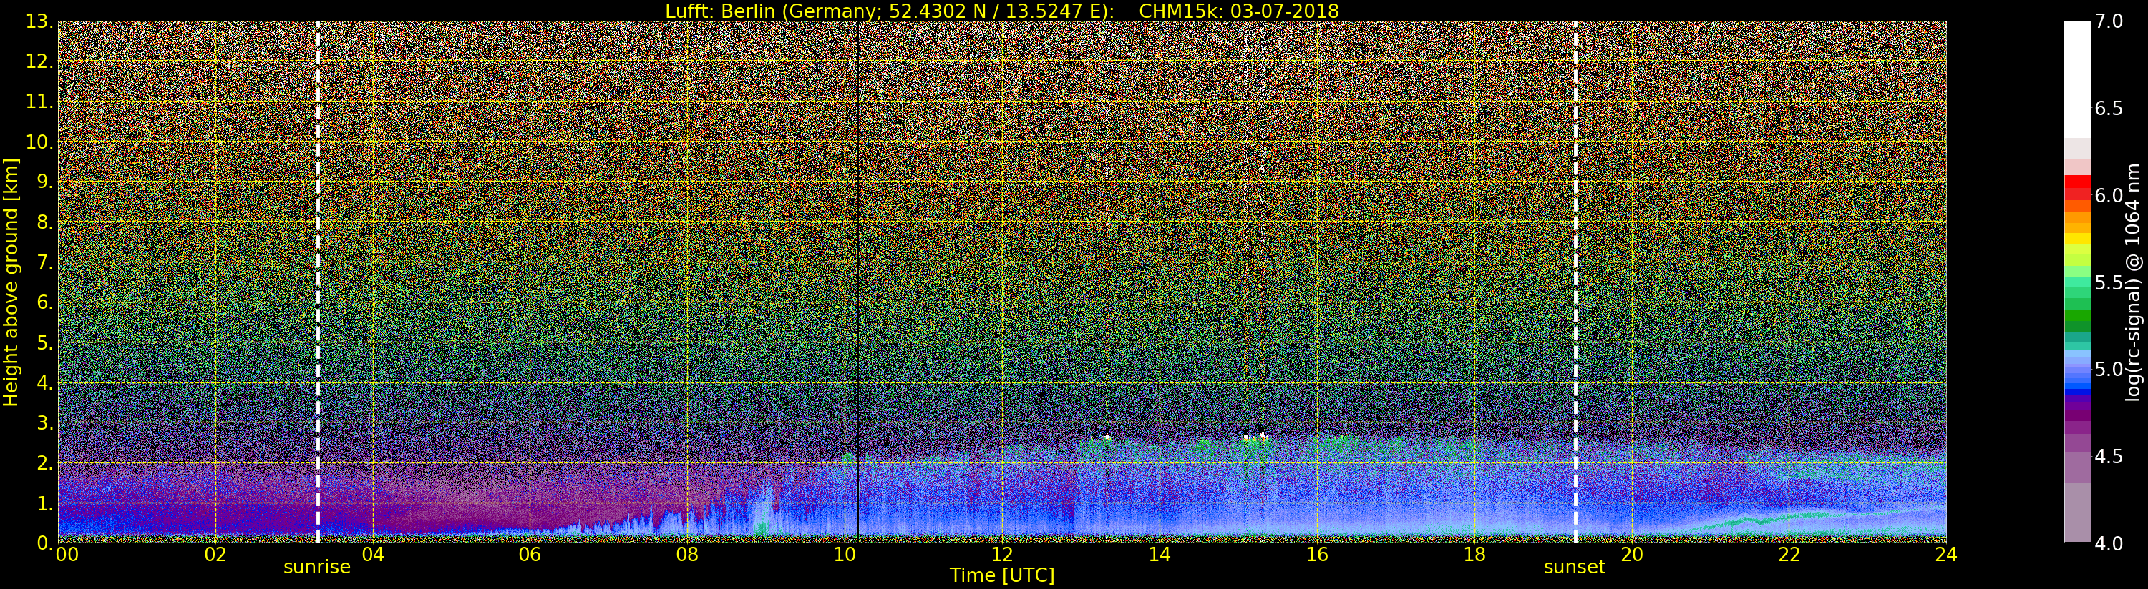Click the 'Time [UTC]' axis label

pos(1001,575)
